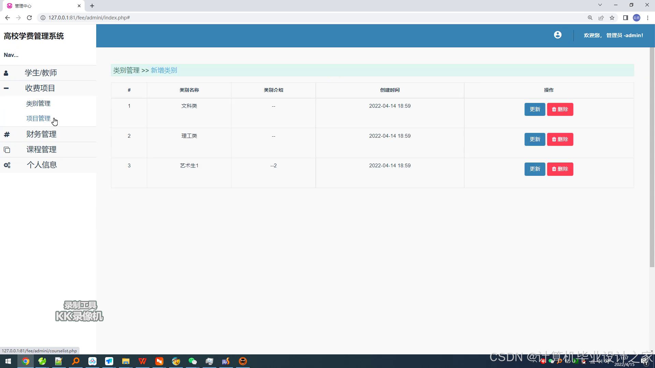655x368 pixels.
Task: Click the page vertical scrollbar
Action: 652,157
